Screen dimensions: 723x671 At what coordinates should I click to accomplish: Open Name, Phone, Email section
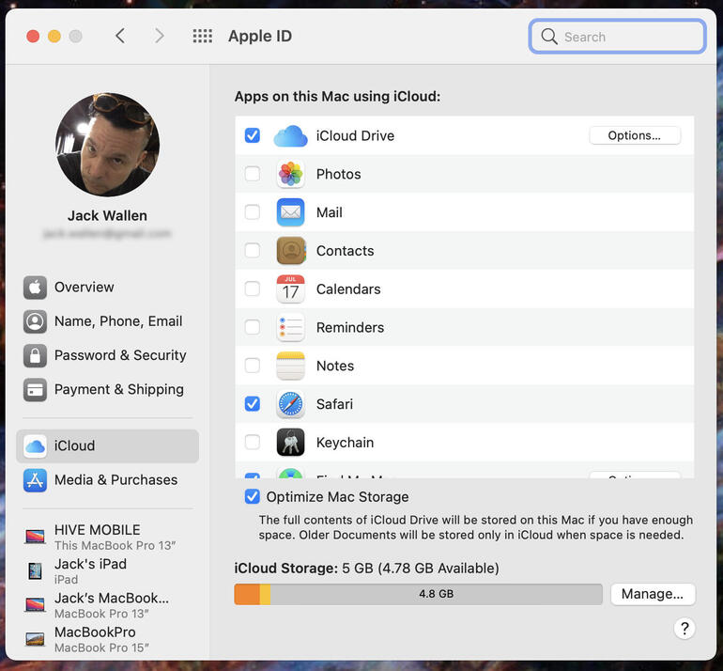coord(107,321)
